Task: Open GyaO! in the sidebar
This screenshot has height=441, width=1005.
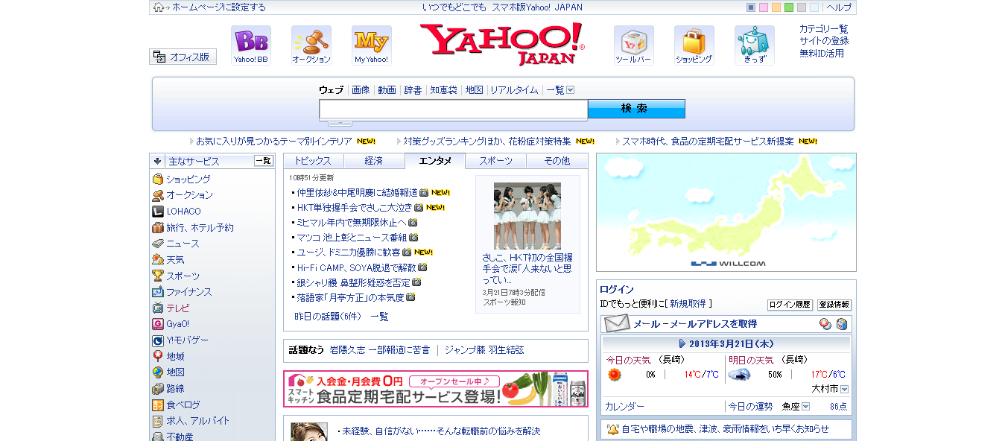Action: (x=177, y=324)
